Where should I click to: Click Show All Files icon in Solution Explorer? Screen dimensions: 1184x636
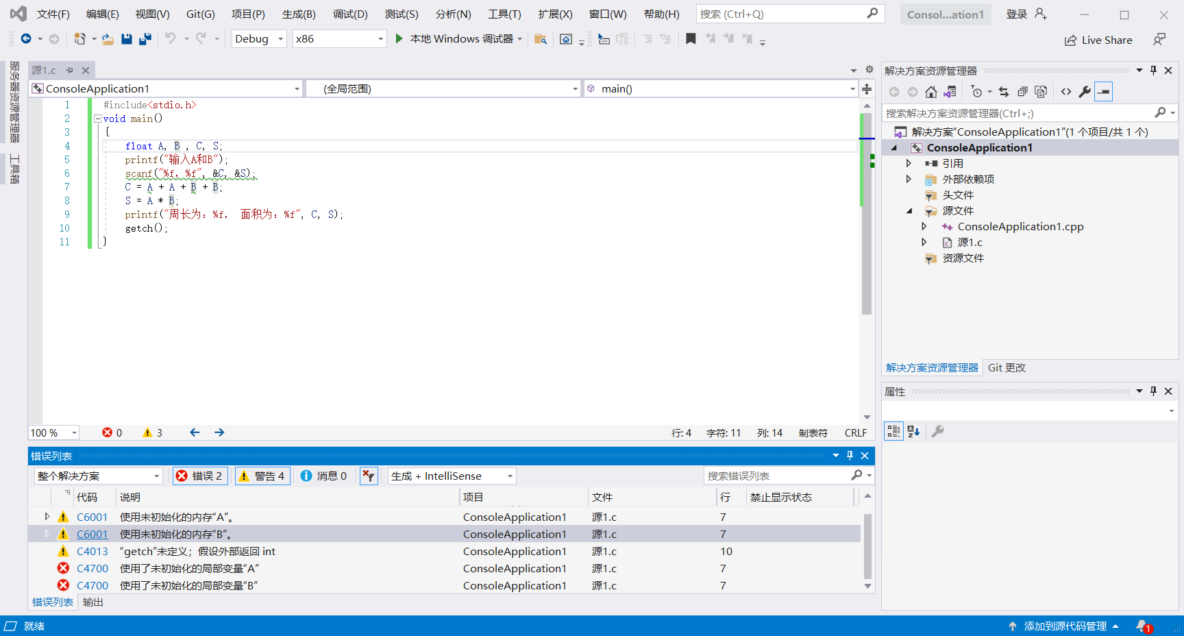tap(1041, 92)
